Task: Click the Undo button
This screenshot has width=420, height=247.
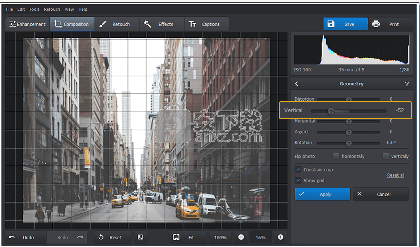Action: click(26, 237)
